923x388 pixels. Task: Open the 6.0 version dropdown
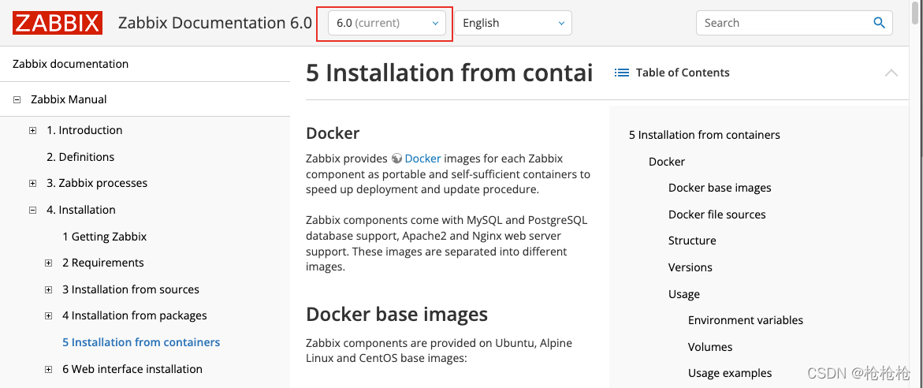pos(387,23)
